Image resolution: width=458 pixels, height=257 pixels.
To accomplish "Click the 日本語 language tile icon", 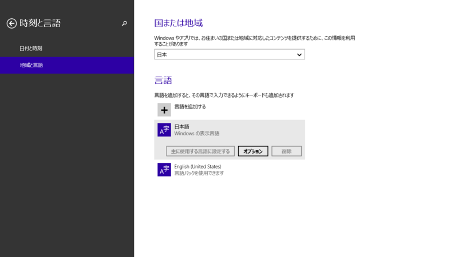I will click(164, 130).
